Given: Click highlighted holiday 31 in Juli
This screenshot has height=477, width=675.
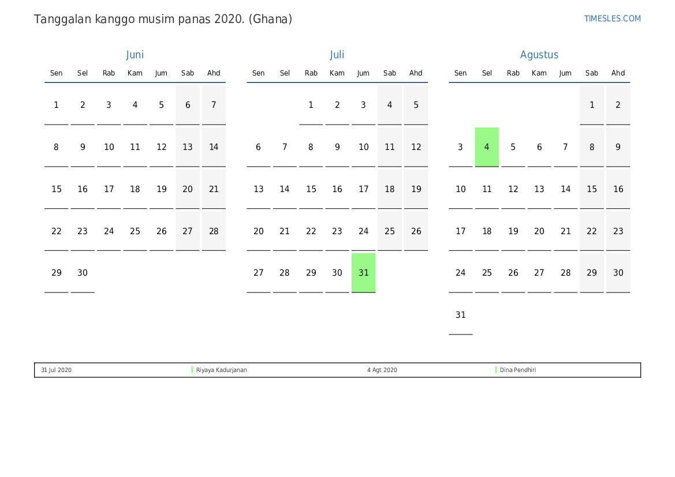Looking at the screenshot, I should [363, 273].
